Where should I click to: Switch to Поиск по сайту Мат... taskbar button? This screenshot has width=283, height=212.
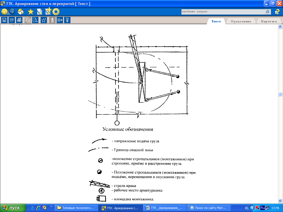(x=209, y=208)
